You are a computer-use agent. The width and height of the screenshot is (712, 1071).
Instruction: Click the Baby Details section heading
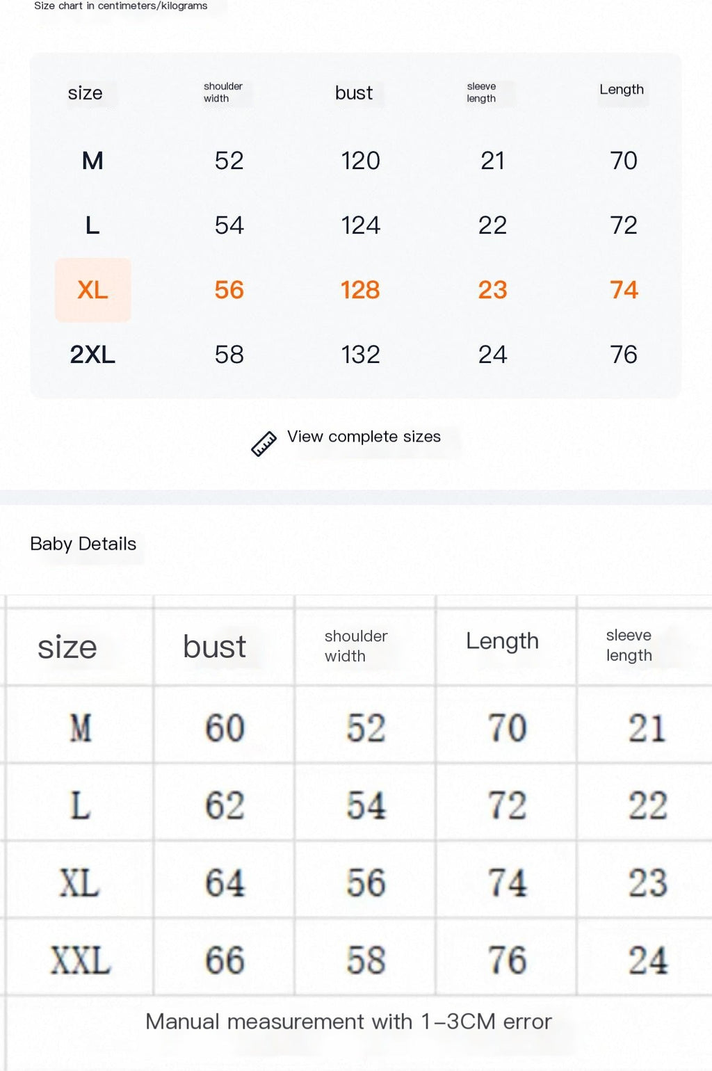83,544
